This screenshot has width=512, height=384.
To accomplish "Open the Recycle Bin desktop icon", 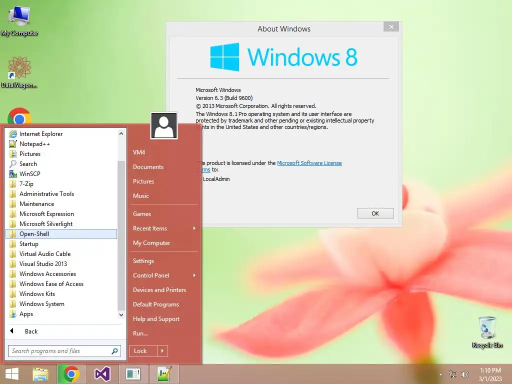I will point(487,332).
